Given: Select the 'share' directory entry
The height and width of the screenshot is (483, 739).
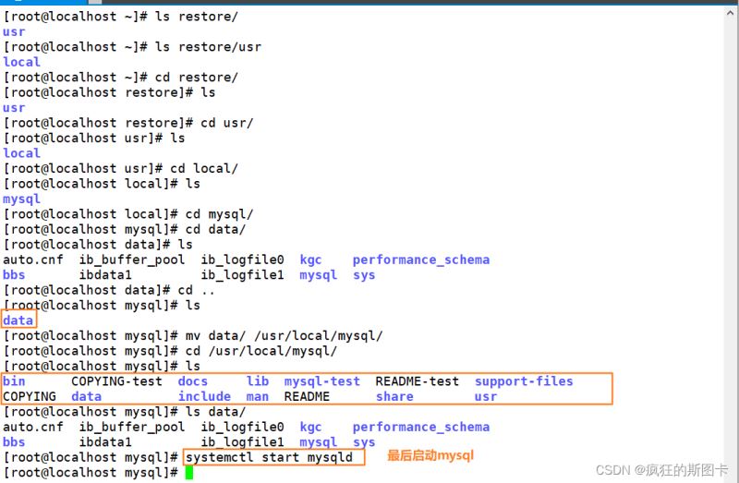Looking at the screenshot, I should [394, 396].
